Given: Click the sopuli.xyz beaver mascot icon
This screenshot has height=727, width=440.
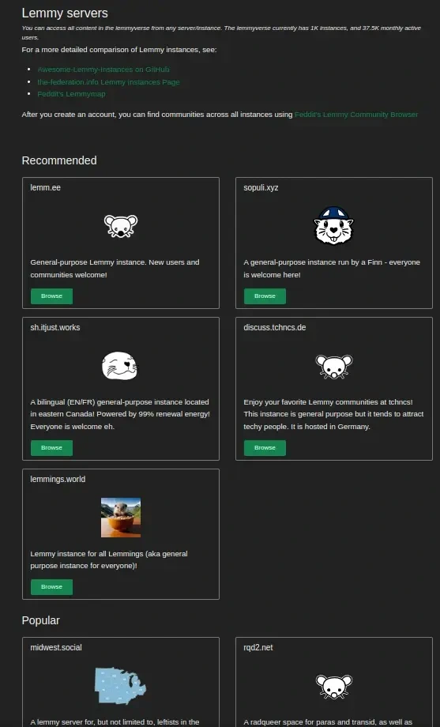Looking at the screenshot, I should [334, 226].
